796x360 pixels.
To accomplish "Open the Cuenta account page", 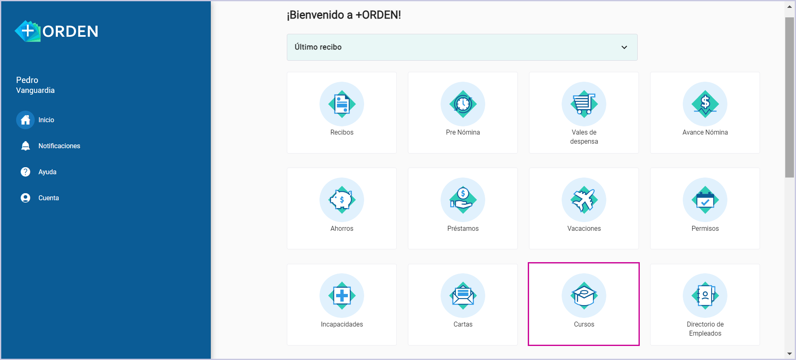I will 48,198.
